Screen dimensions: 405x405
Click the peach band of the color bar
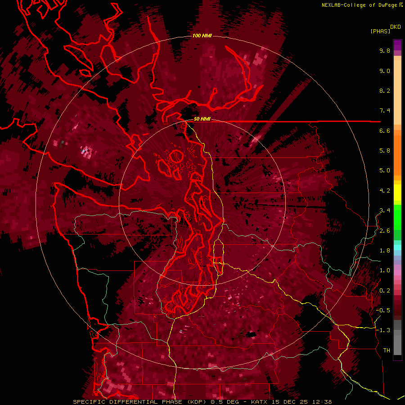coord(397,93)
